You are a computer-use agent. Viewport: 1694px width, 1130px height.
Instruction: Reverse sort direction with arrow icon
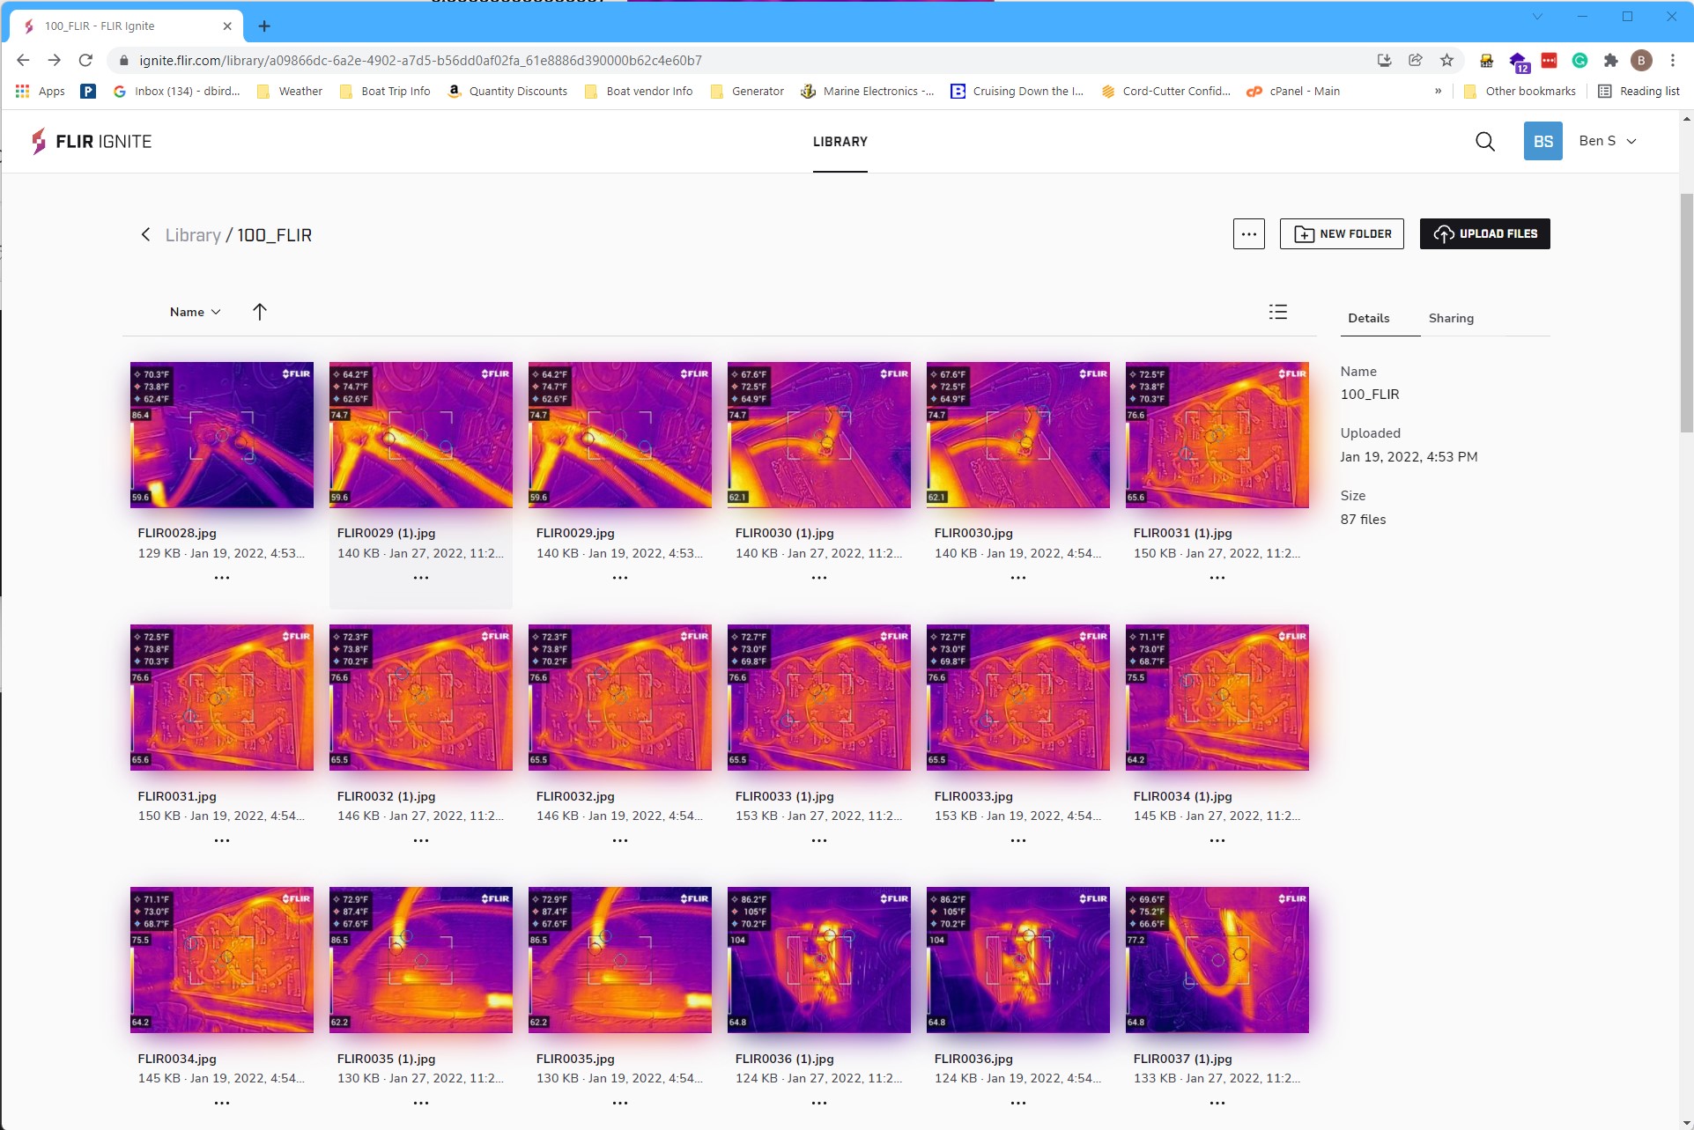259,312
